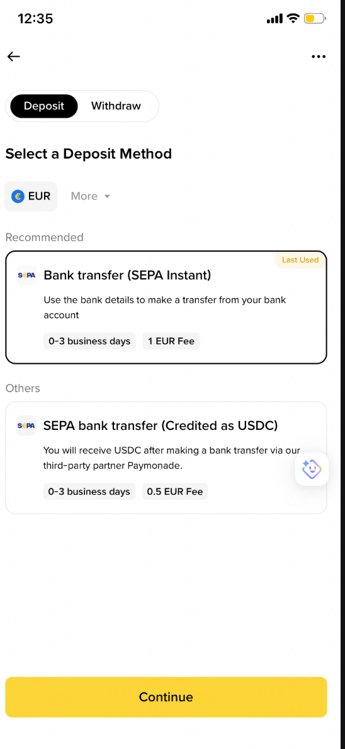Screen dimensions: 345x749
Task: Check the battery icon in status bar
Action: pos(315,19)
